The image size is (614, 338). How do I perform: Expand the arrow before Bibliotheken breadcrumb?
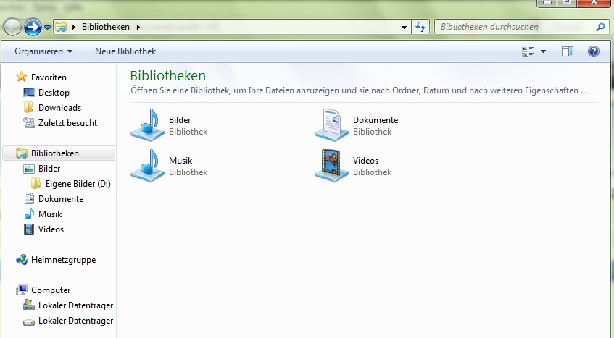[74, 27]
